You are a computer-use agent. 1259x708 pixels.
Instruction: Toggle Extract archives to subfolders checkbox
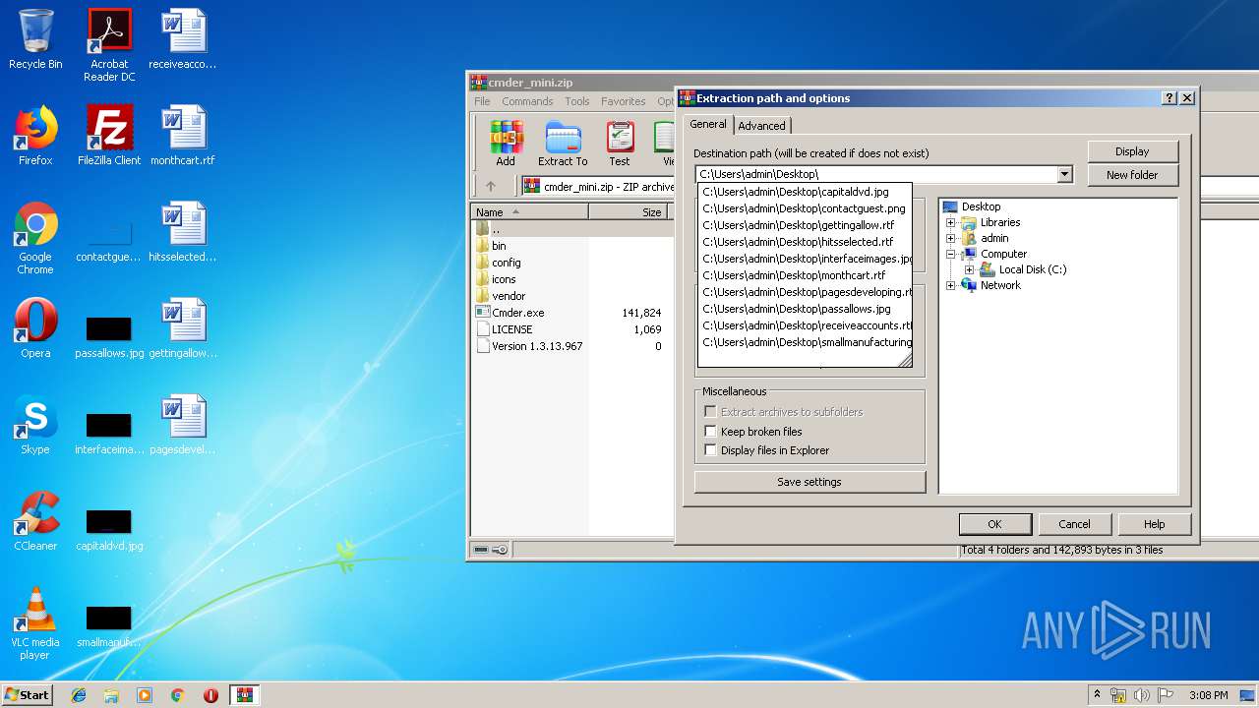point(710,412)
